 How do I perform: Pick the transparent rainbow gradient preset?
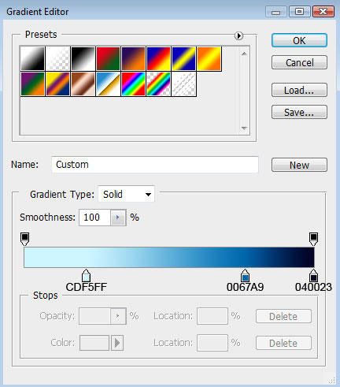(158, 84)
